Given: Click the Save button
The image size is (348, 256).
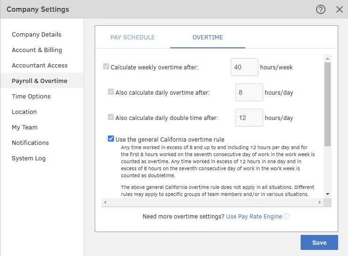Looking at the screenshot, I should [319, 242].
